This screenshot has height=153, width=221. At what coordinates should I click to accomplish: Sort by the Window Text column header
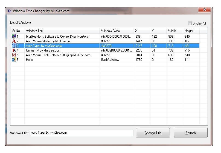62,31
